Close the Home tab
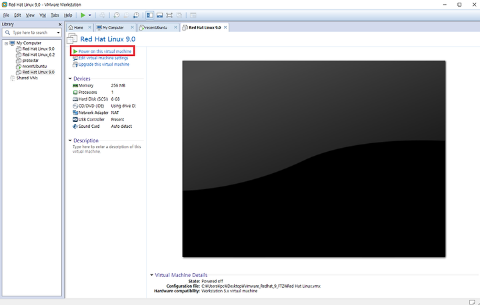This screenshot has height=305, width=480. coord(90,27)
